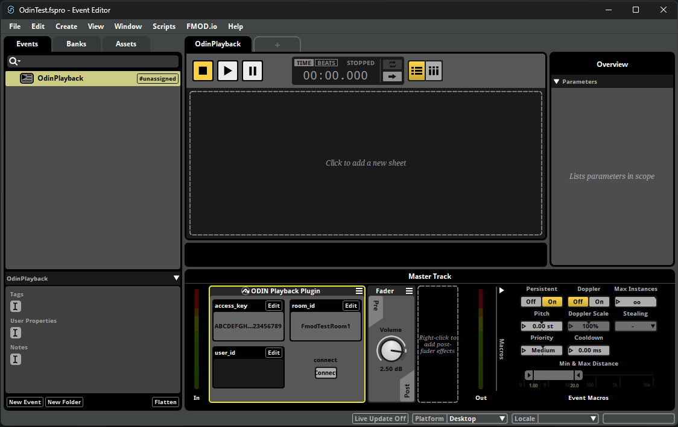
Task: Select BEATS display mode
Action: coord(326,63)
